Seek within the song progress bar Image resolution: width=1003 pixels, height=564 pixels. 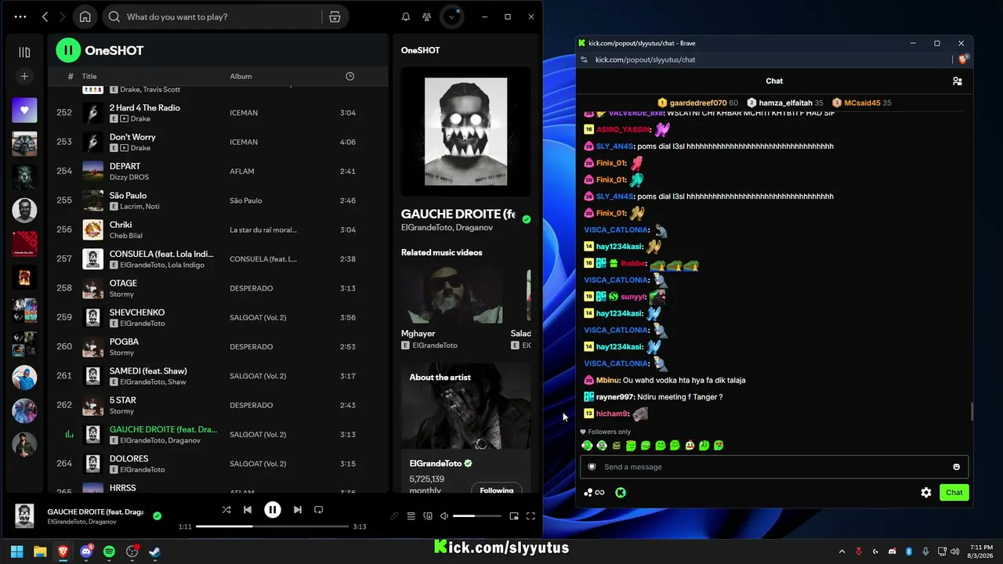(x=272, y=526)
